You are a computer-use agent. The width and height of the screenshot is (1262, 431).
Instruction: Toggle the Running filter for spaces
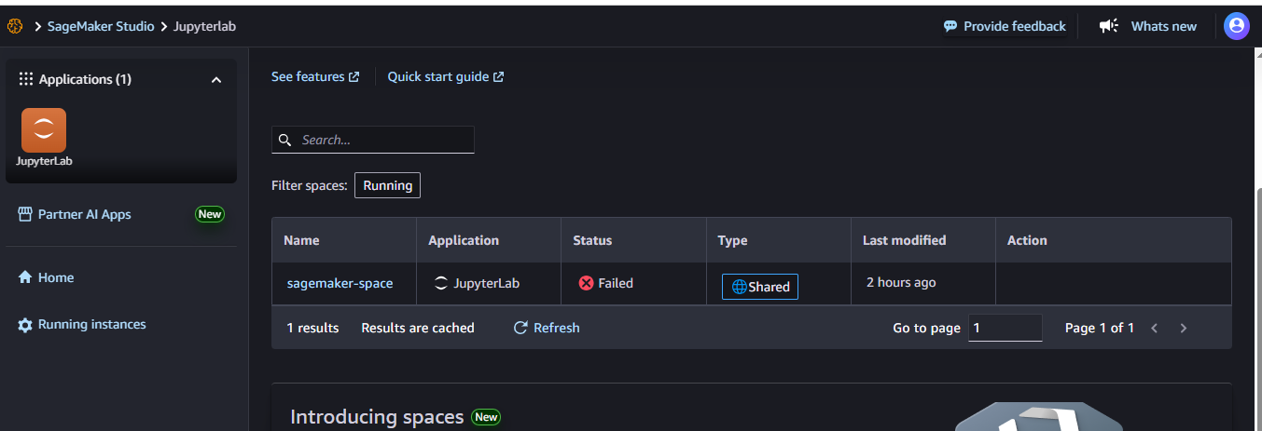pos(387,185)
